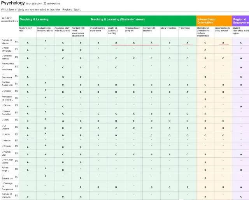
Task: Open the Comillas Pontifical U row name
Action: click(x=7, y=83)
